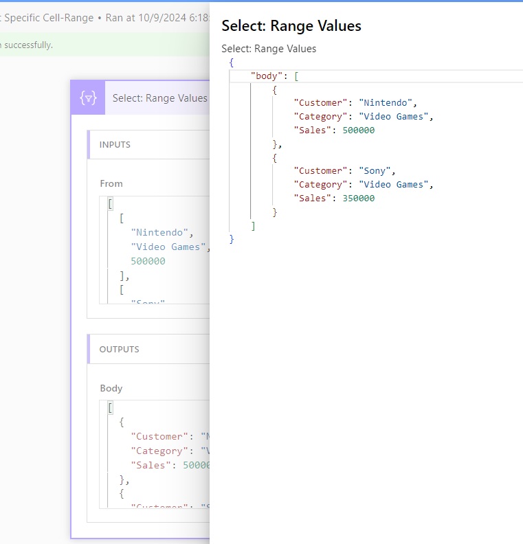Click the Body field label

111,388
